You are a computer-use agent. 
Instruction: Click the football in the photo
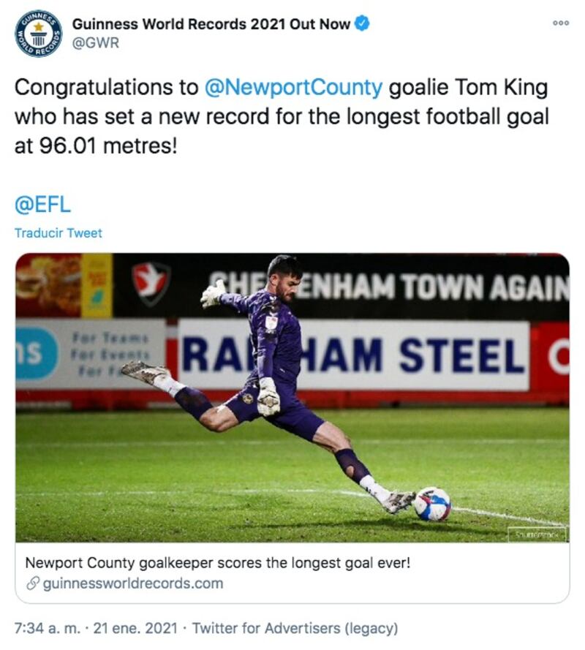431,504
